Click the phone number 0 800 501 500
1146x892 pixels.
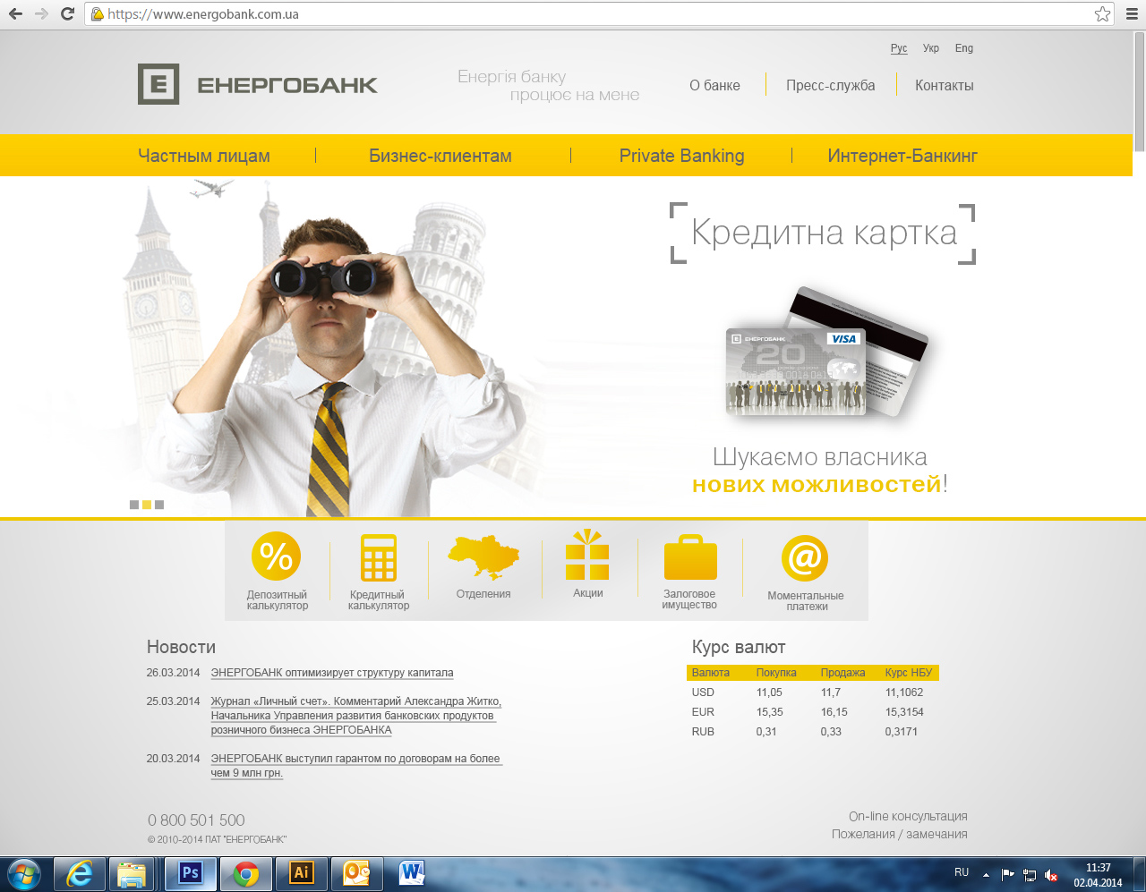196,820
